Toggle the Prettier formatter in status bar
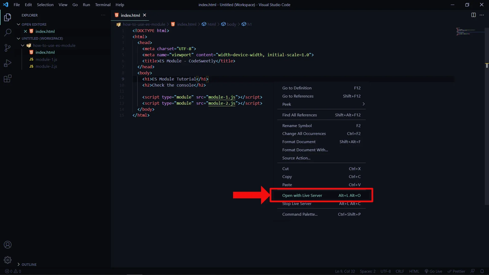 pyautogui.click(x=456, y=271)
